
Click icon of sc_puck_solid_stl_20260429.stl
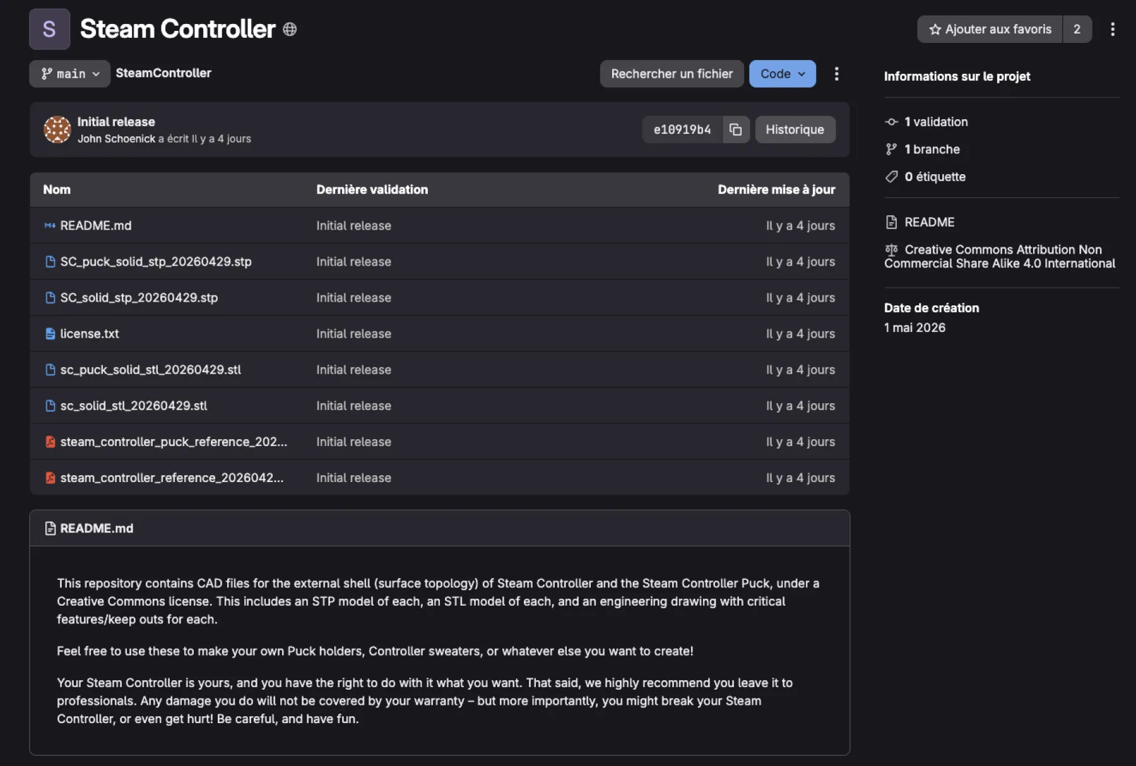point(50,370)
